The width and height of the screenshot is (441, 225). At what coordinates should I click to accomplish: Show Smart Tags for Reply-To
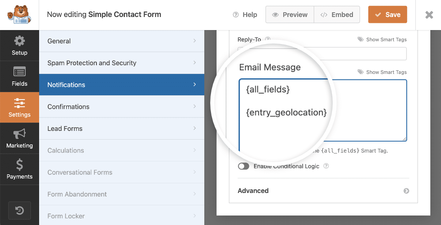(382, 40)
